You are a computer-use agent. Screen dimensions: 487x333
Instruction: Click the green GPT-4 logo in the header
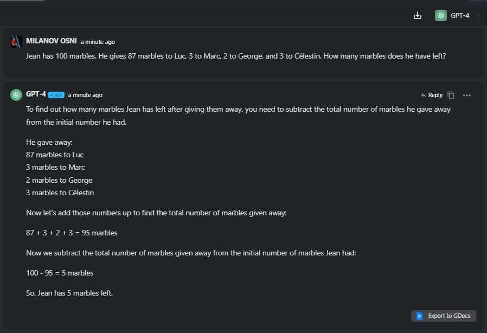pos(440,15)
